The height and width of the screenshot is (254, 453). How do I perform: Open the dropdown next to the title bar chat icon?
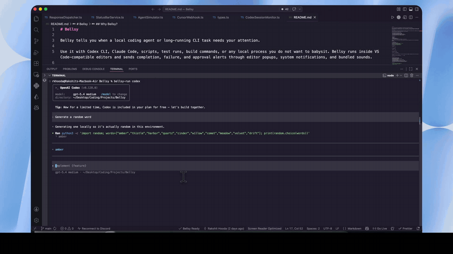300,9
